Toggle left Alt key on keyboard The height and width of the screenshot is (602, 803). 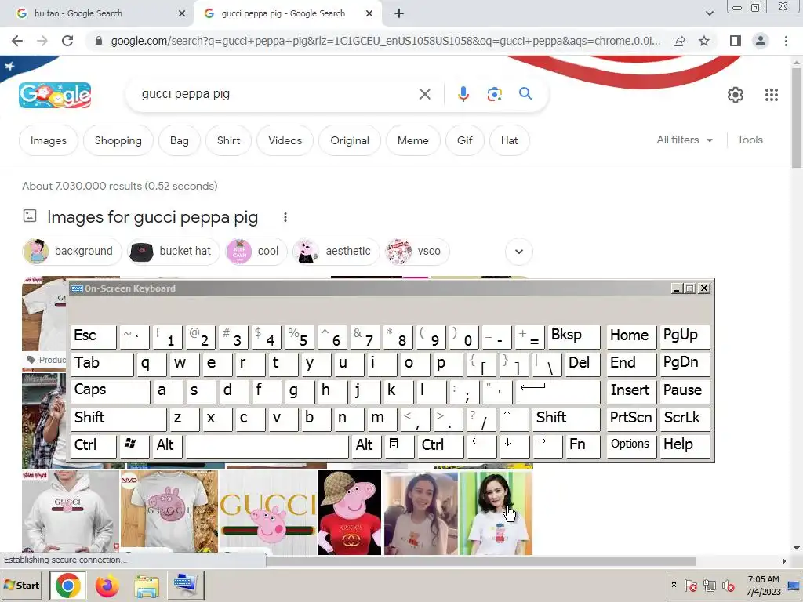(167, 446)
